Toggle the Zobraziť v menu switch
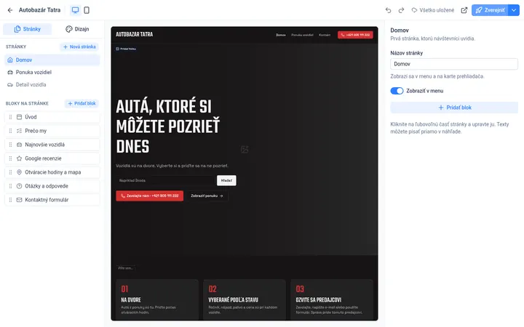This screenshot has width=524, height=327. [x=397, y=91]
